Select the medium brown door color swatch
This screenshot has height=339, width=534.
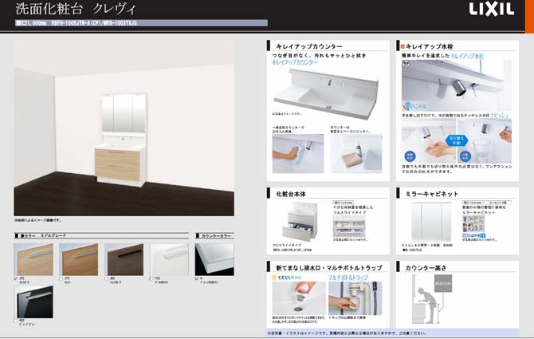coord(79,259)
